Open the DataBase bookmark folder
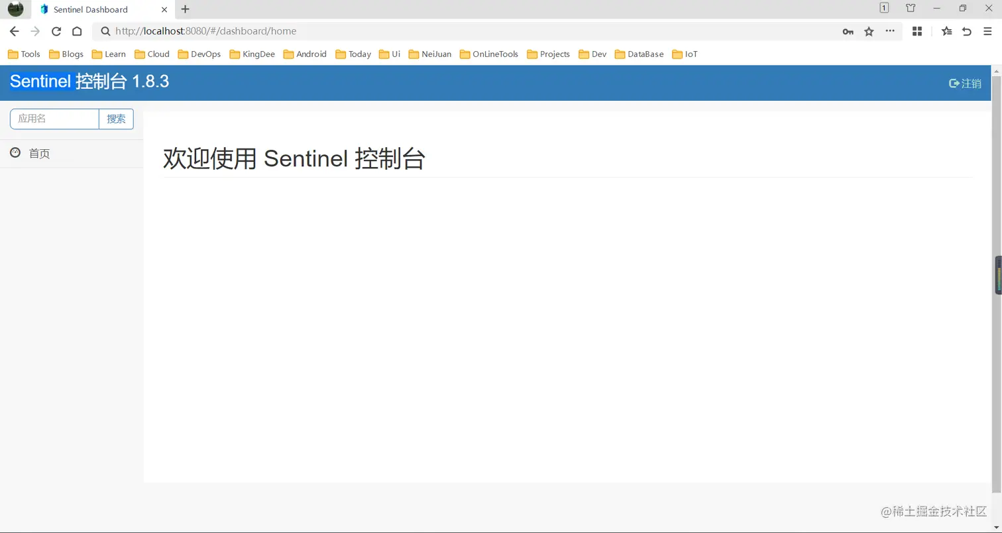Image resolution: width=1002 pixels, height=533 pixels. (x=640, y=54)
